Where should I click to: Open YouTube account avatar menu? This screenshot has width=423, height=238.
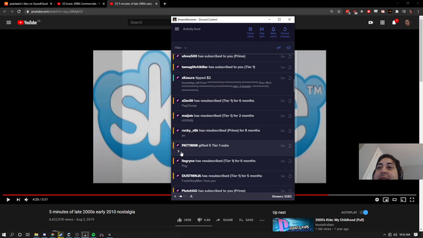point(407,22)
